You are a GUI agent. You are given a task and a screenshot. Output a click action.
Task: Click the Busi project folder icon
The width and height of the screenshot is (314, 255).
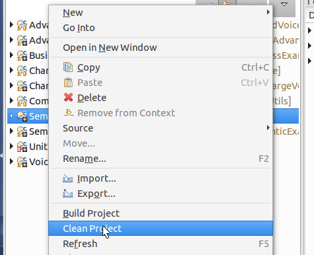(x=22, y=55)
